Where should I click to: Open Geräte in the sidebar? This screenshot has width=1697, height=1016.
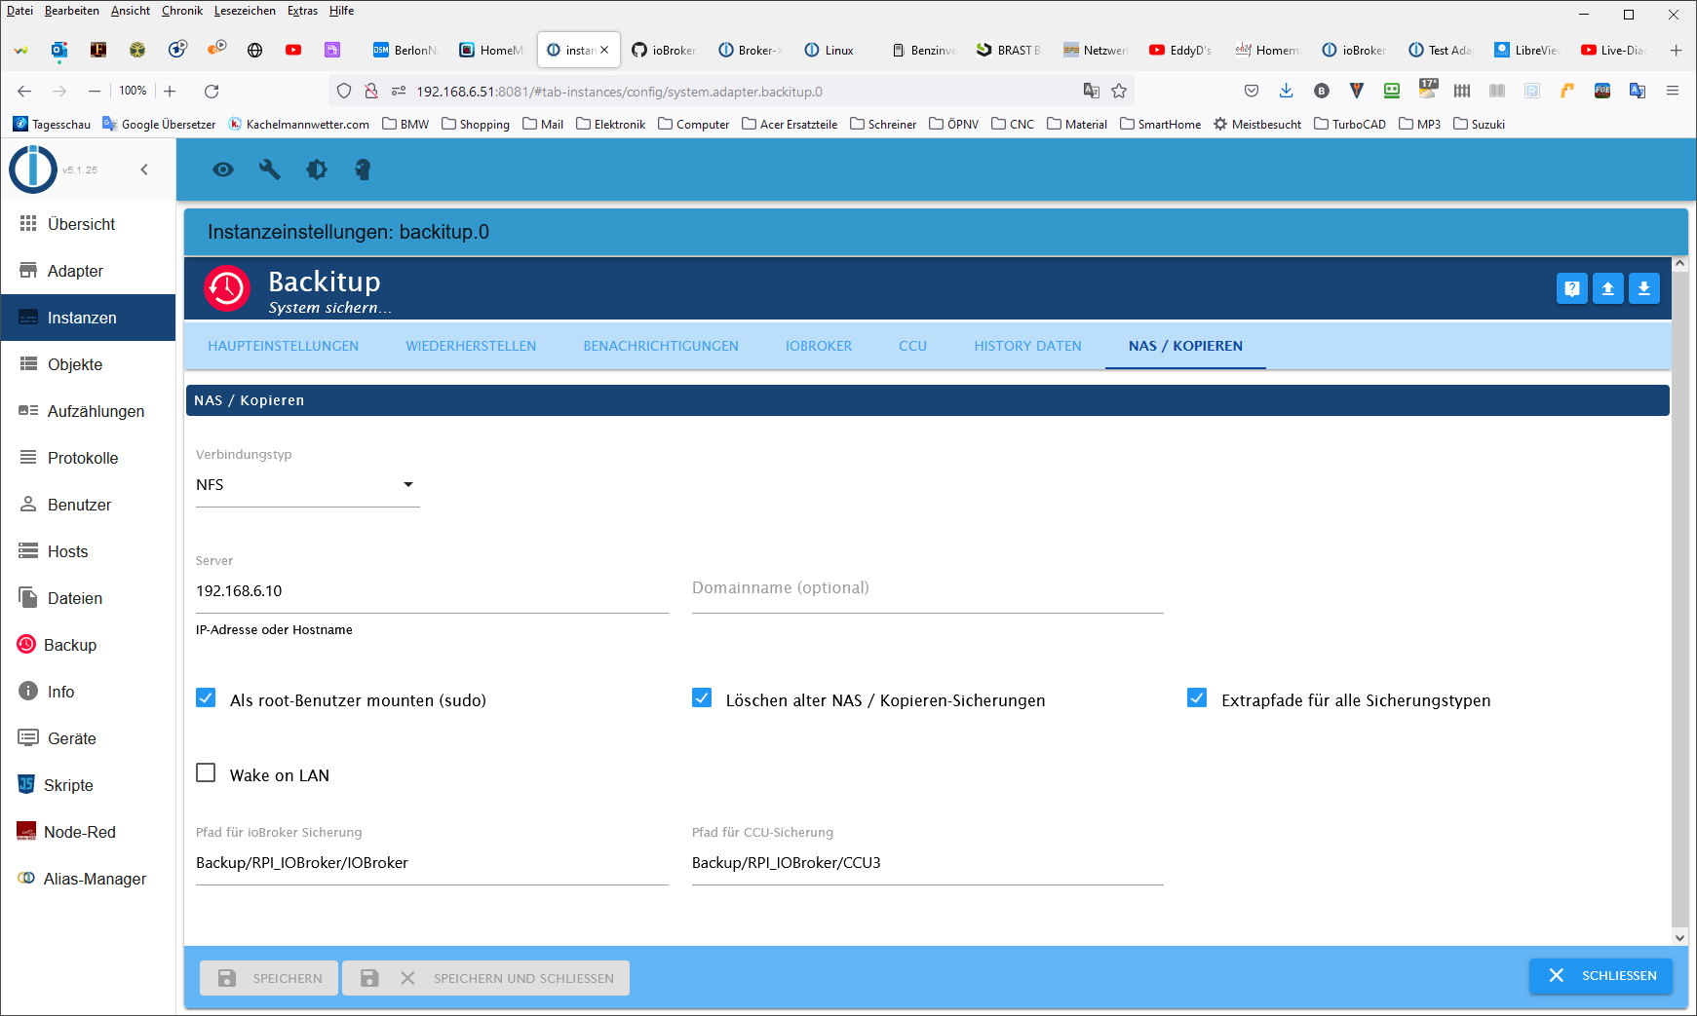[x=88, y=738]
